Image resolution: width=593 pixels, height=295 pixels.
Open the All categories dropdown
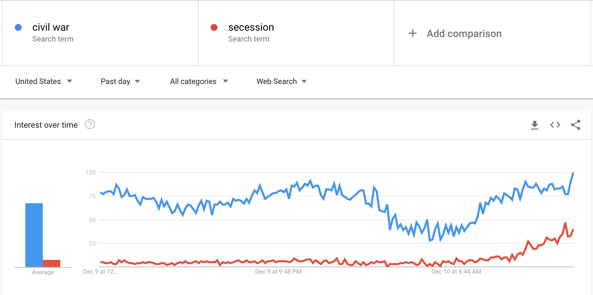click(x=199, y=81)
